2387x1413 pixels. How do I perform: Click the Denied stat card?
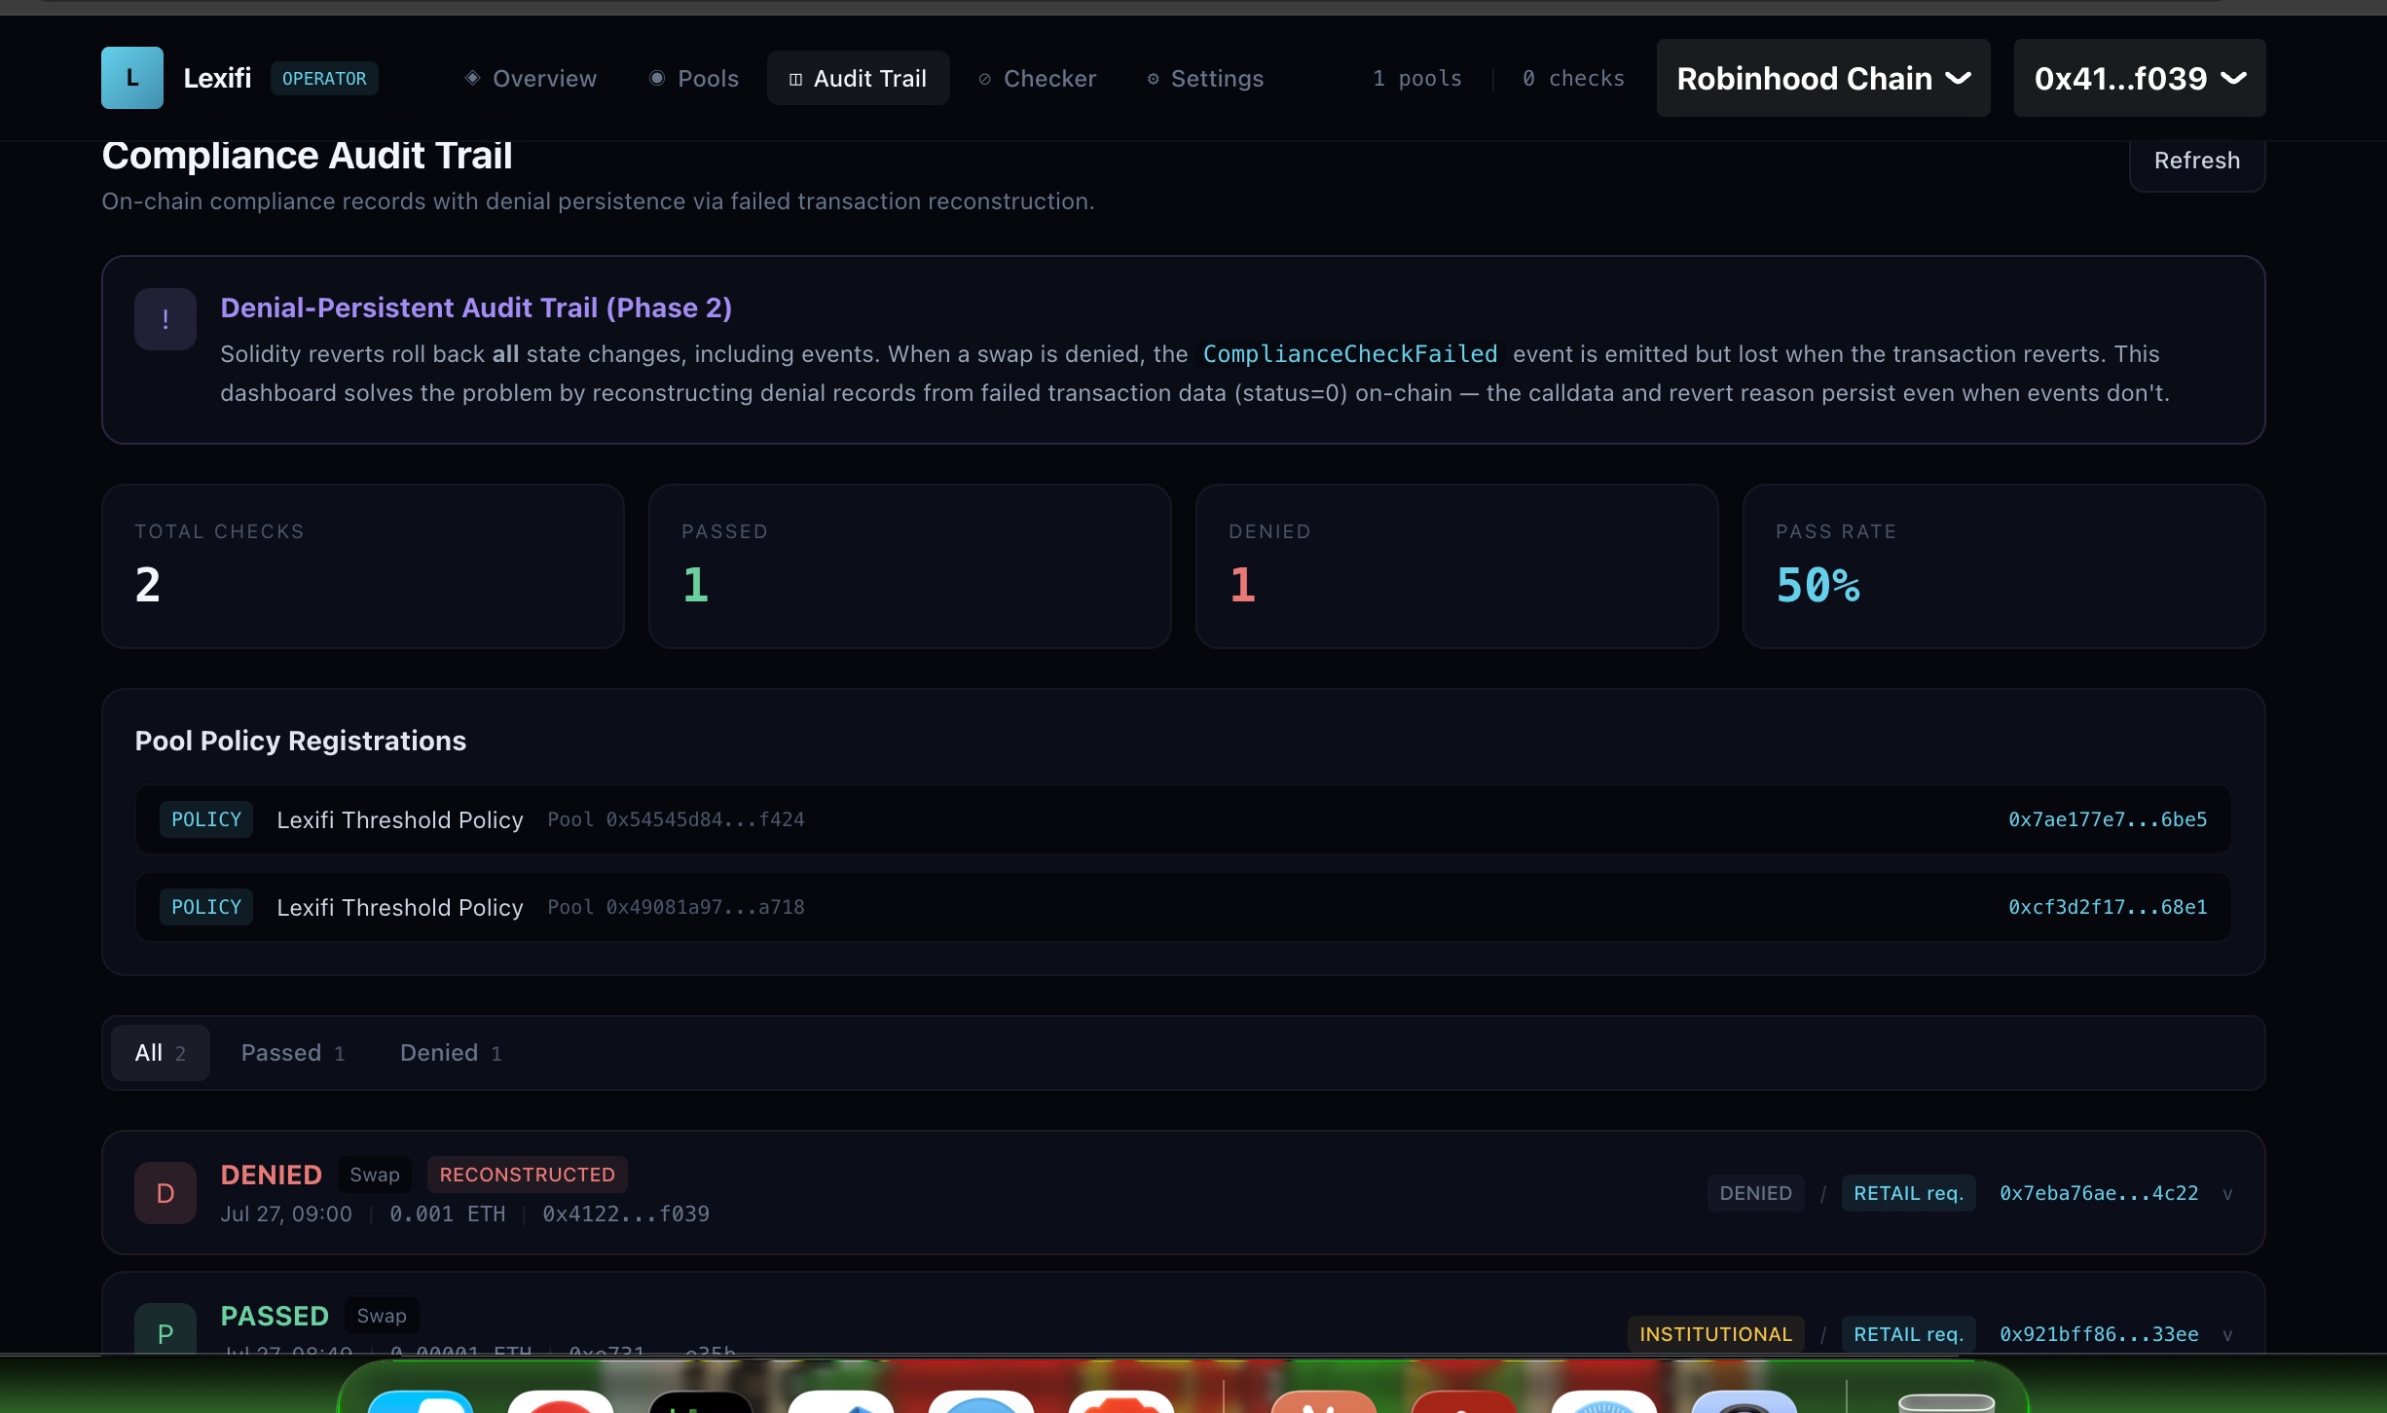[x=1457, y=566]
